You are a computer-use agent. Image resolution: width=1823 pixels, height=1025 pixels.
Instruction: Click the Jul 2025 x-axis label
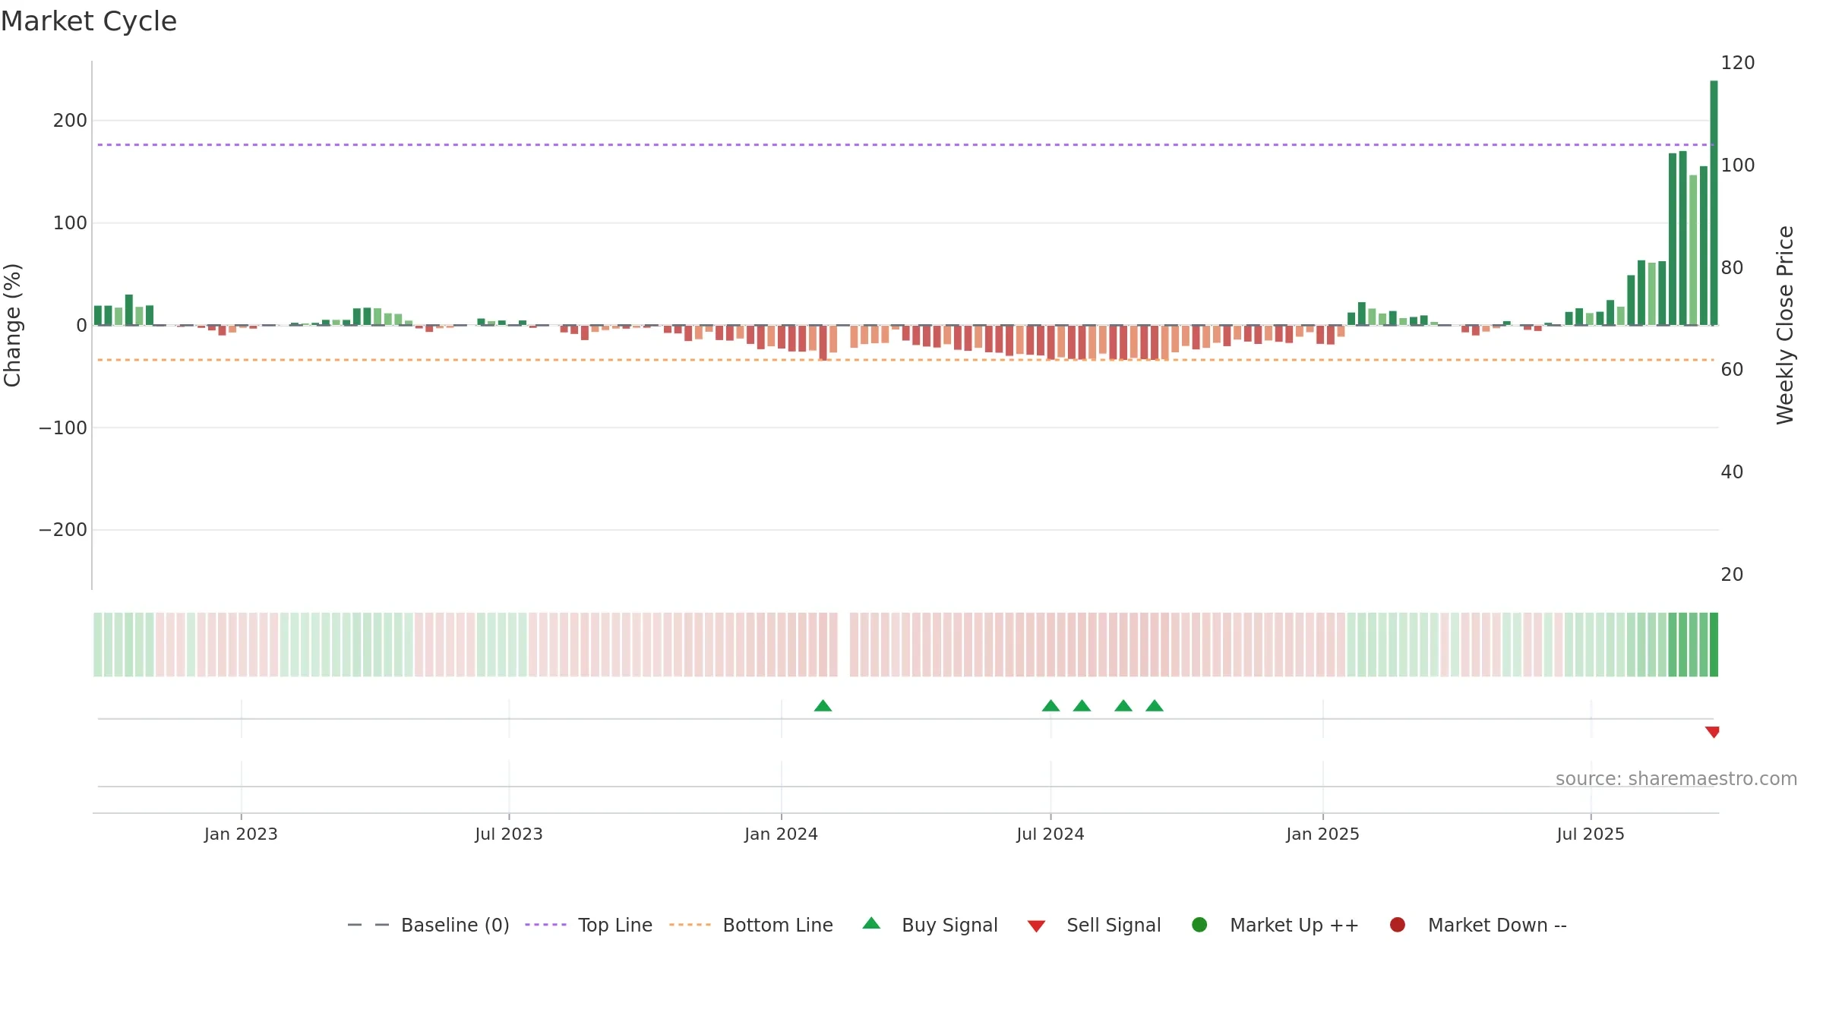[x=1591, y=834]
